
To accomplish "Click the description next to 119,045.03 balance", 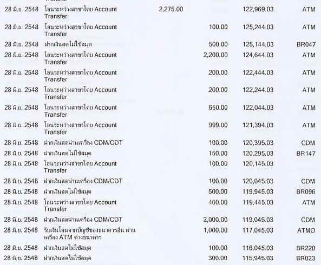I will tap(83, 220).
